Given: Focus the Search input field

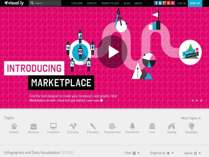Looking at the screenshot, I should 45,3.
